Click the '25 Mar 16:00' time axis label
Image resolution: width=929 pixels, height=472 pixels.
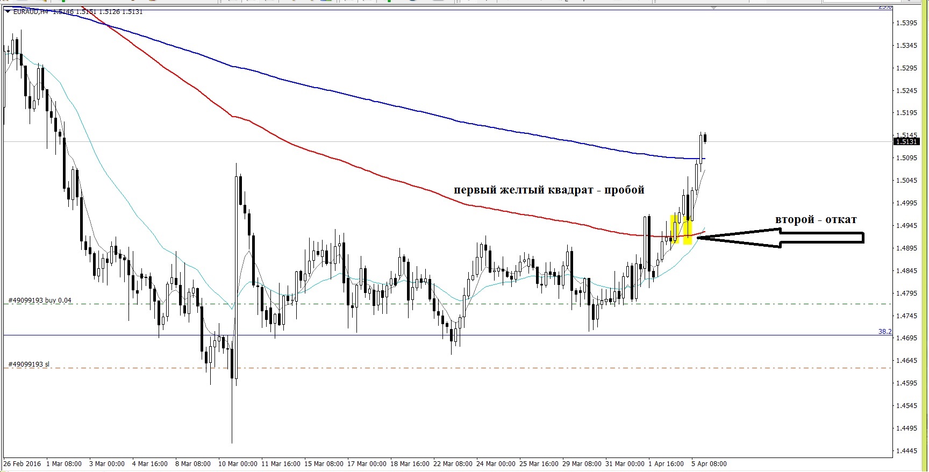tap(539, 463)
